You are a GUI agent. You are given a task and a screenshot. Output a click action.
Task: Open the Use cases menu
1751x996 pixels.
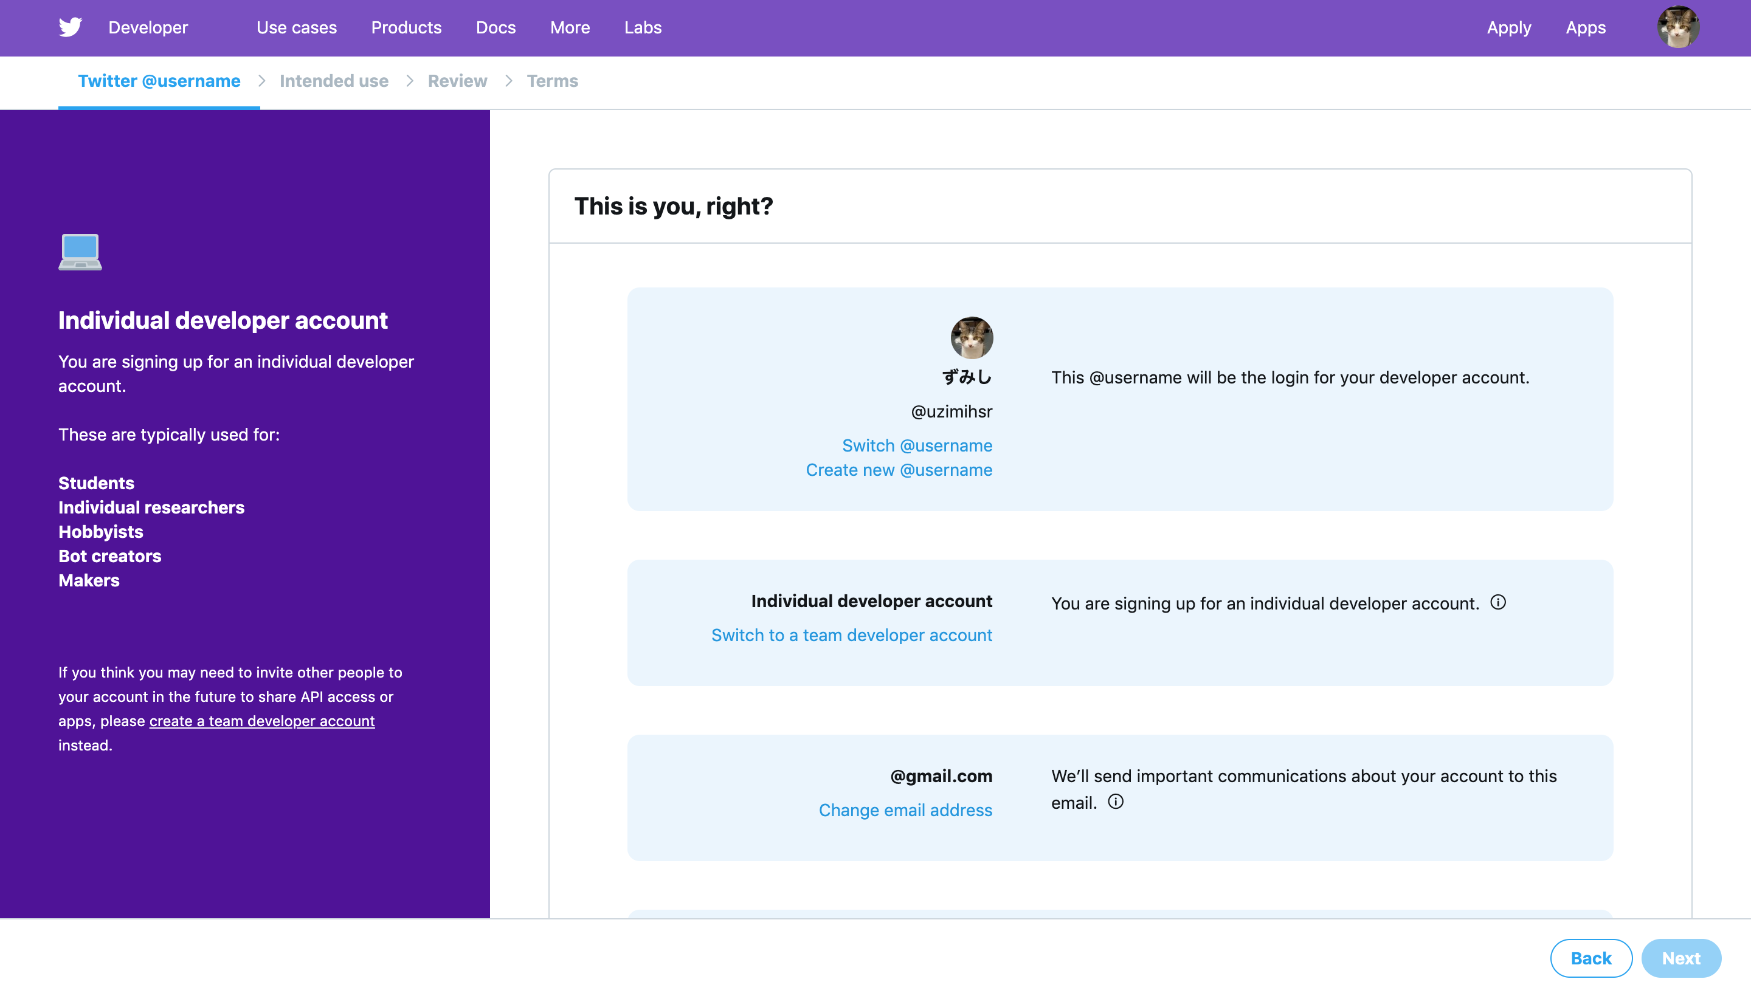click(296, 27)
